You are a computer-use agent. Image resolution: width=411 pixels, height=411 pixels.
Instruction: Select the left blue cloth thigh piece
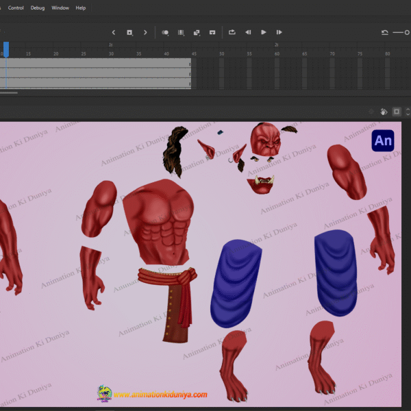coord(236,283)
